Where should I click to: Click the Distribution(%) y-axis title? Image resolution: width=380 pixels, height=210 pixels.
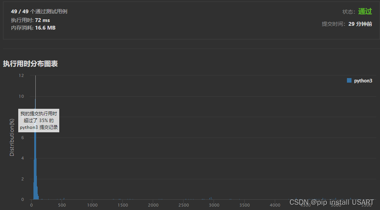tap(12, 137)
